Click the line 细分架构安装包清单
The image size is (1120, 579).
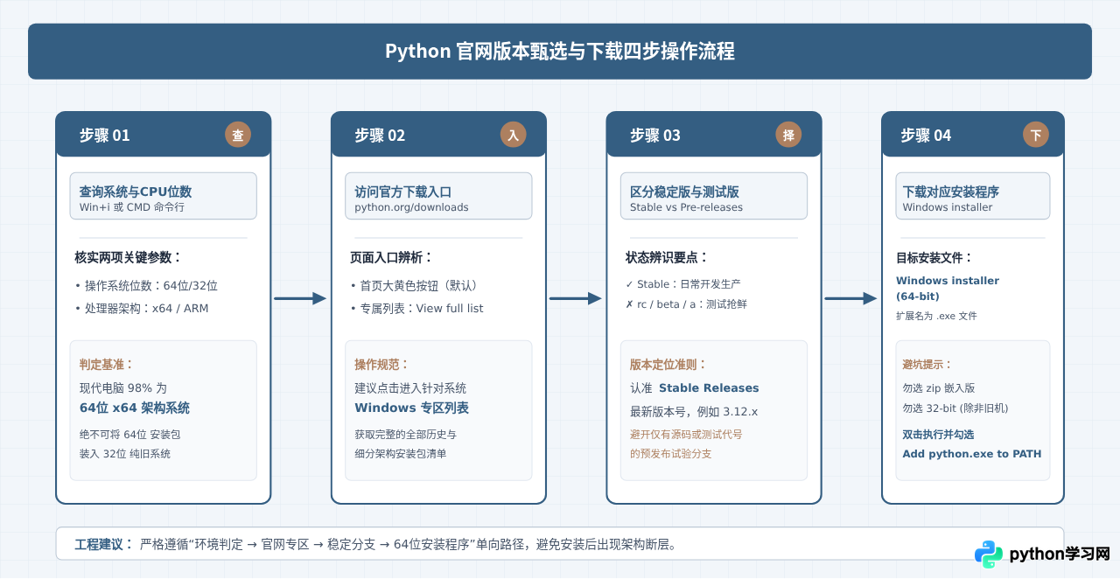tap(400, 454)
